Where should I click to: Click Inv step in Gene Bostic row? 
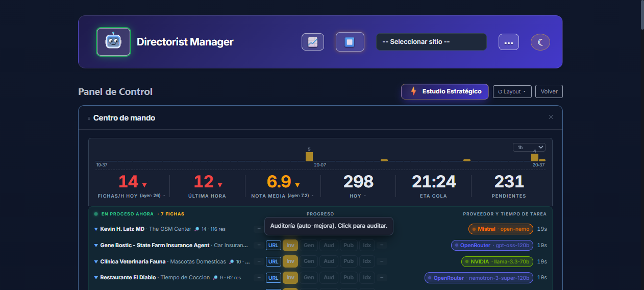click(290, 246)
